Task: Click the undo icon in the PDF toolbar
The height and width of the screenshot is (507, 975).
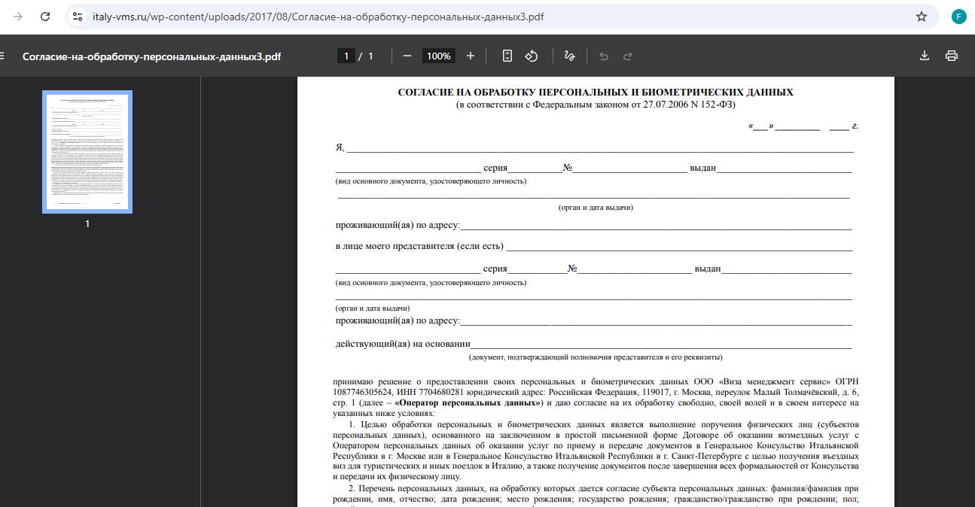Action: pos(603,55)
